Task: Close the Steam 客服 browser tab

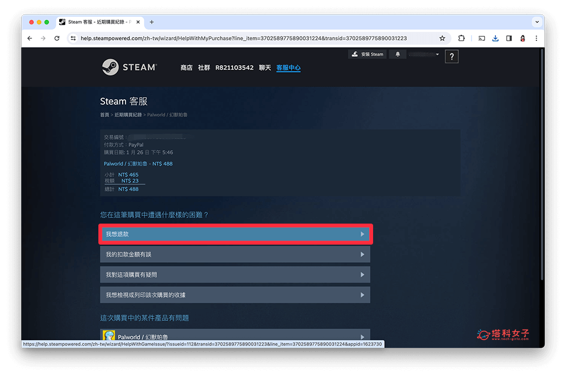Action: (x=138, y=22)
